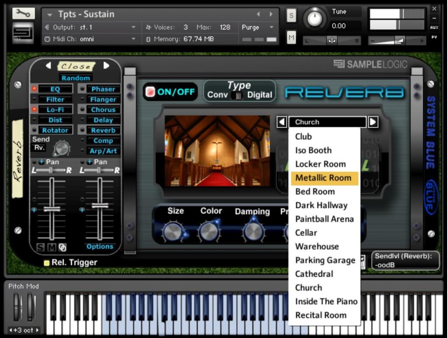Click the link channels chain icon
Screen dimensions: 447x338
[x=62, y=247]
